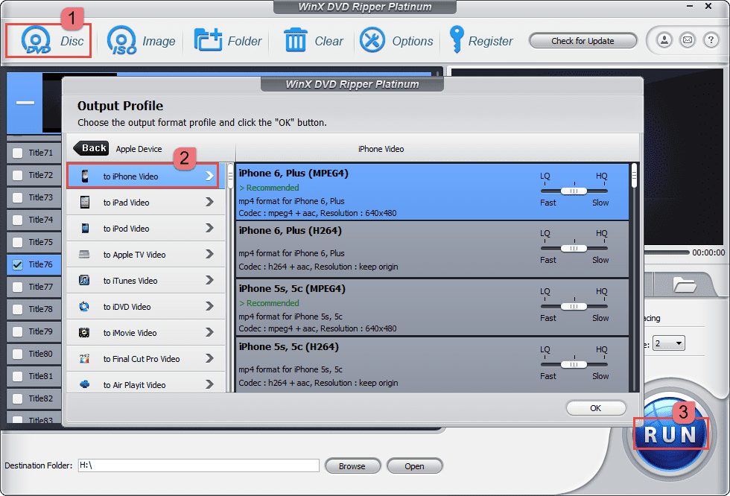Adjust quality slider for iPhone 6 MPEG4
Screen dimensions: 730x496
[x=574, y=191]
